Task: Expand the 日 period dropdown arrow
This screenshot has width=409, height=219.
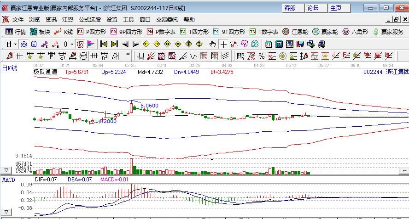Action: (15, 45)
